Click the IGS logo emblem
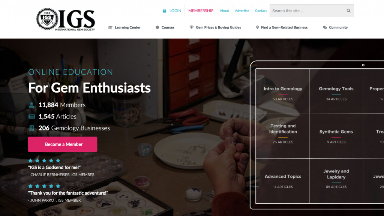 click(47, 19)
